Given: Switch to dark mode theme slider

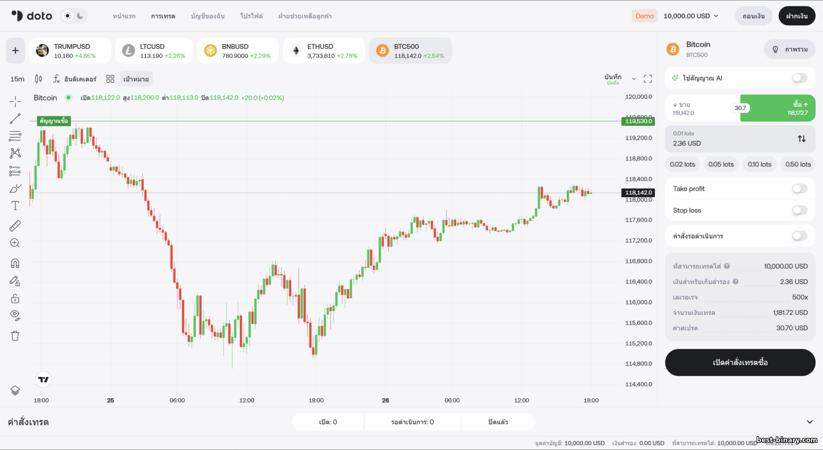Looking at the screenshot, I should [80, 16].
